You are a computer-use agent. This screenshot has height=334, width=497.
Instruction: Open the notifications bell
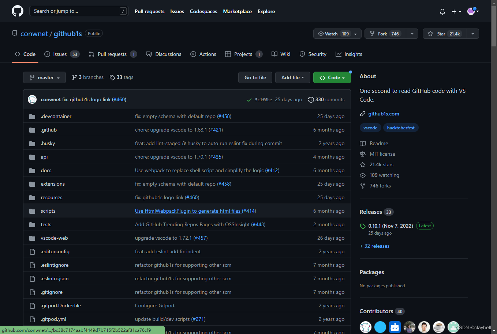(x=442, y=12)
